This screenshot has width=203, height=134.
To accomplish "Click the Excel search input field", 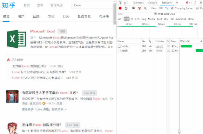I will coord(92,5).
